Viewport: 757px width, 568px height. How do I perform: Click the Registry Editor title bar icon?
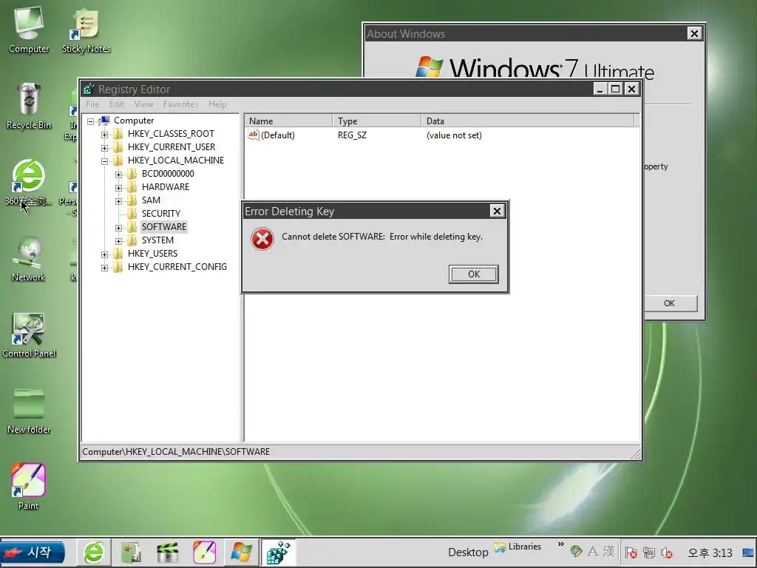[x=89, y=89]
